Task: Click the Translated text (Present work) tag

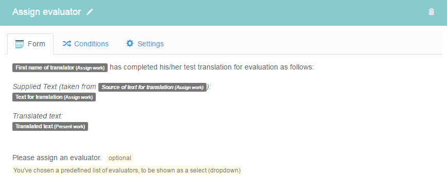Action: tap(50, 127)
